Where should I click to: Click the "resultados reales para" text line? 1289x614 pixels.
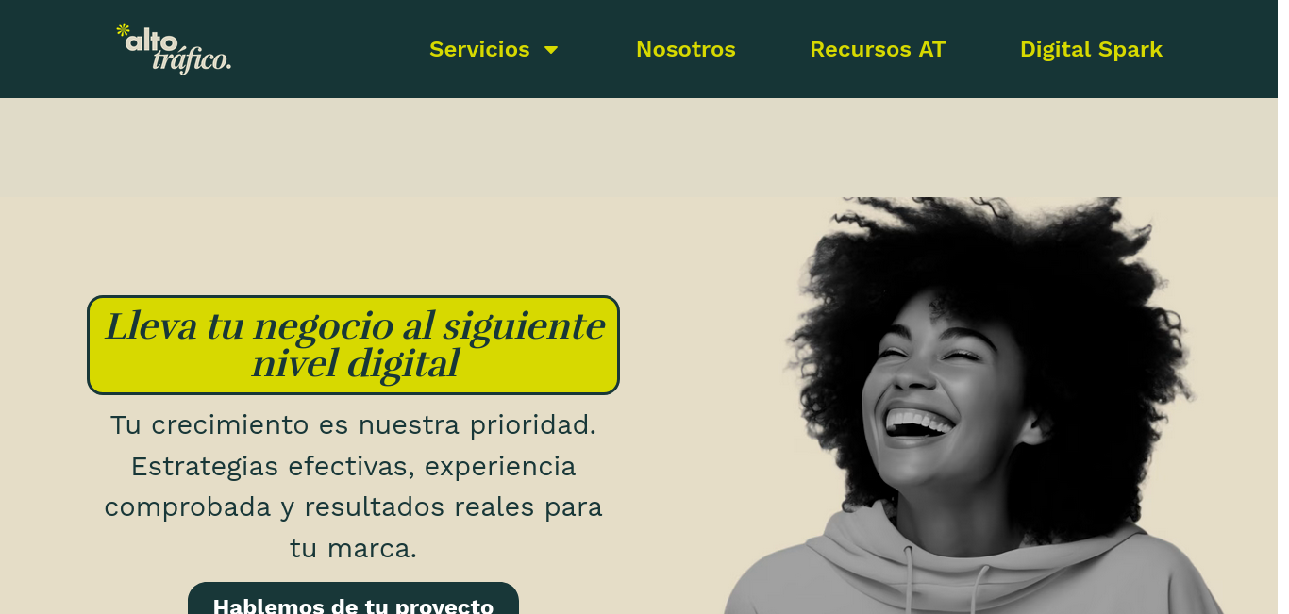(x=453, y=506)
